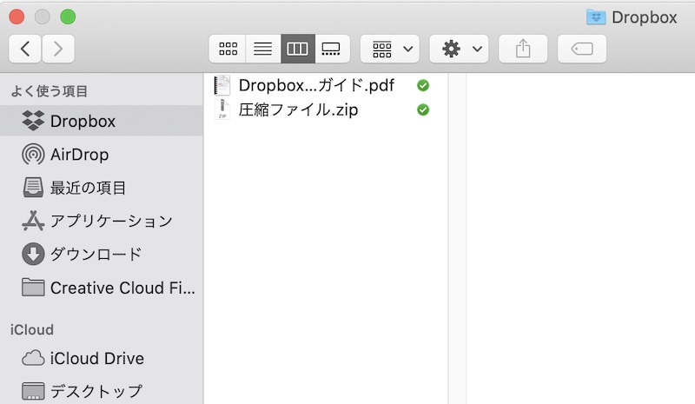
Task: Click the ダウンロード arrow icon
Action: point(33,254)
